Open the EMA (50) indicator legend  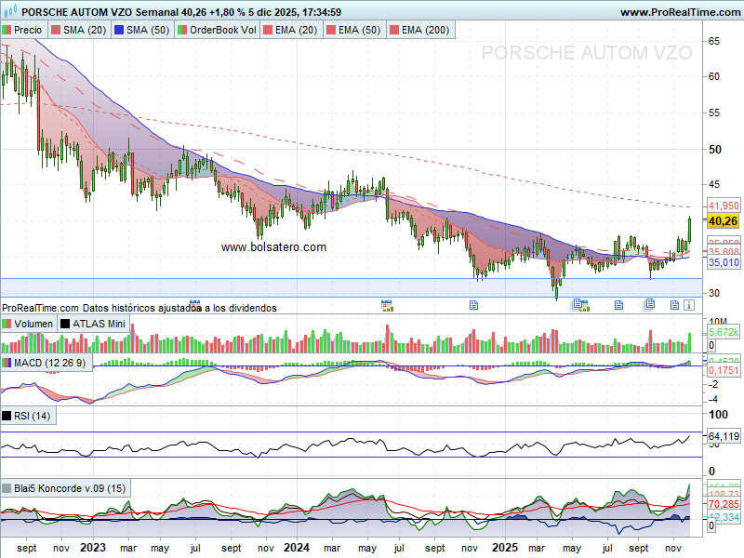[x=354, y=30]
